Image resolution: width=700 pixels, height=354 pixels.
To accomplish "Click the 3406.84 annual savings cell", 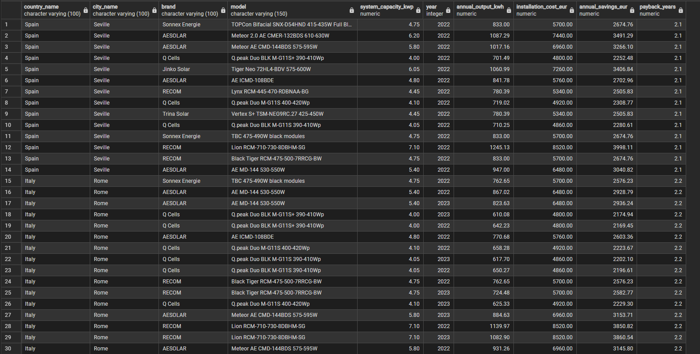I will 607,69.
